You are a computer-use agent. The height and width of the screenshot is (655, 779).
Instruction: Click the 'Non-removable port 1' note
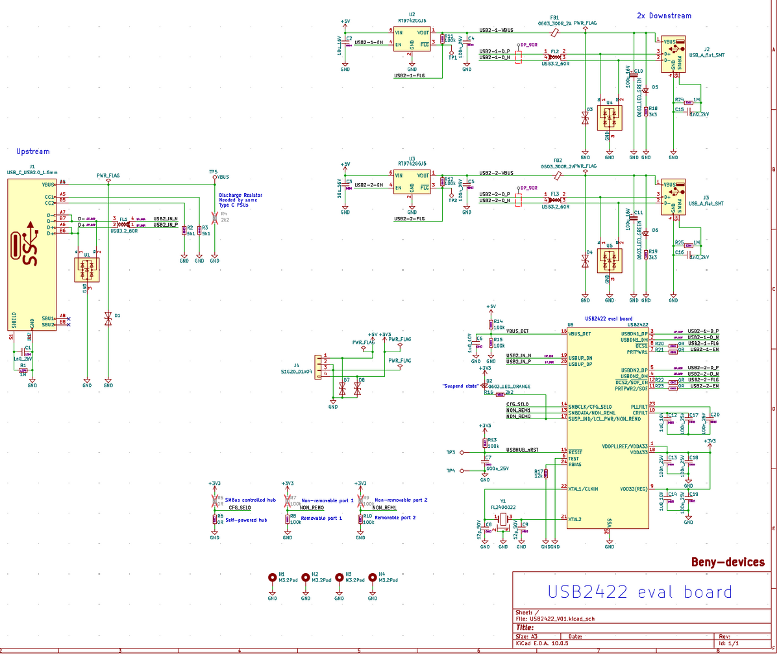(x=327, y=500)
